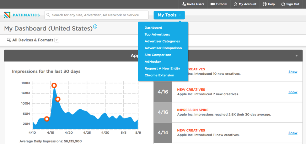Image resolution: width=306 pixels, height=144 pixels.
Task: Click the 4/10 x-axis label
Action: tap(32, 132)
